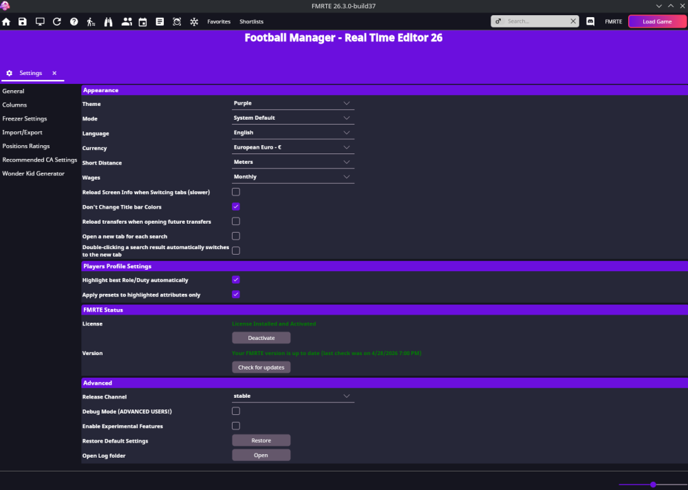
Task: Enable Debug Mode checkbox
Action: click(x=235, y=411)
